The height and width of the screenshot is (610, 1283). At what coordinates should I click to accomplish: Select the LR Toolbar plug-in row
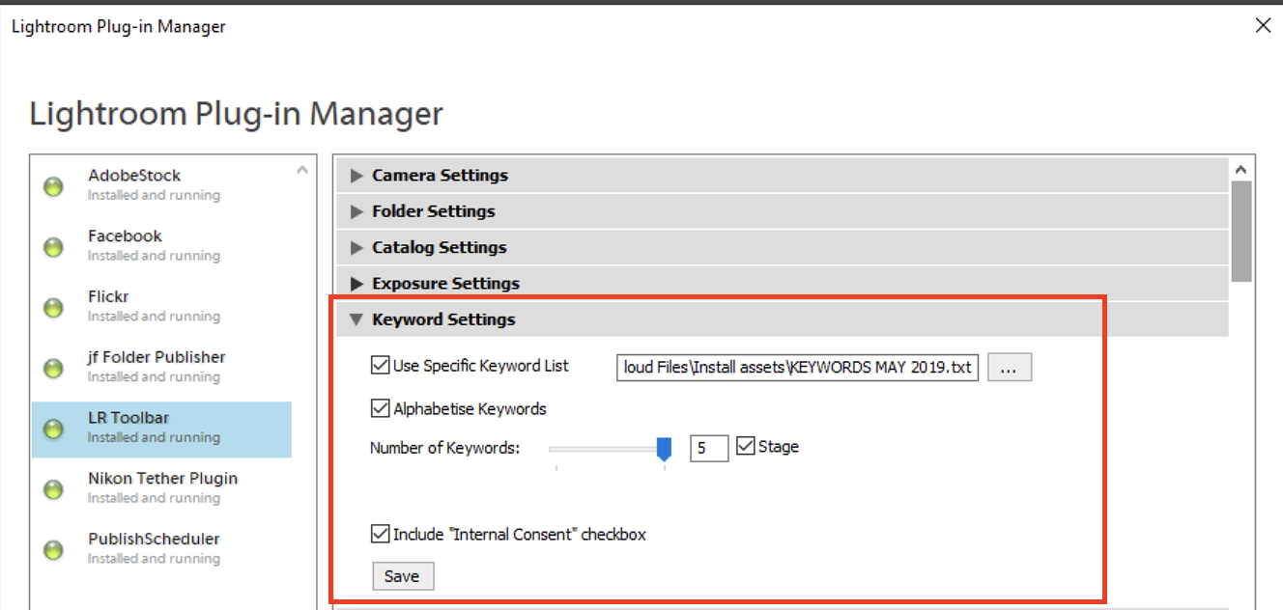[161, 429]
